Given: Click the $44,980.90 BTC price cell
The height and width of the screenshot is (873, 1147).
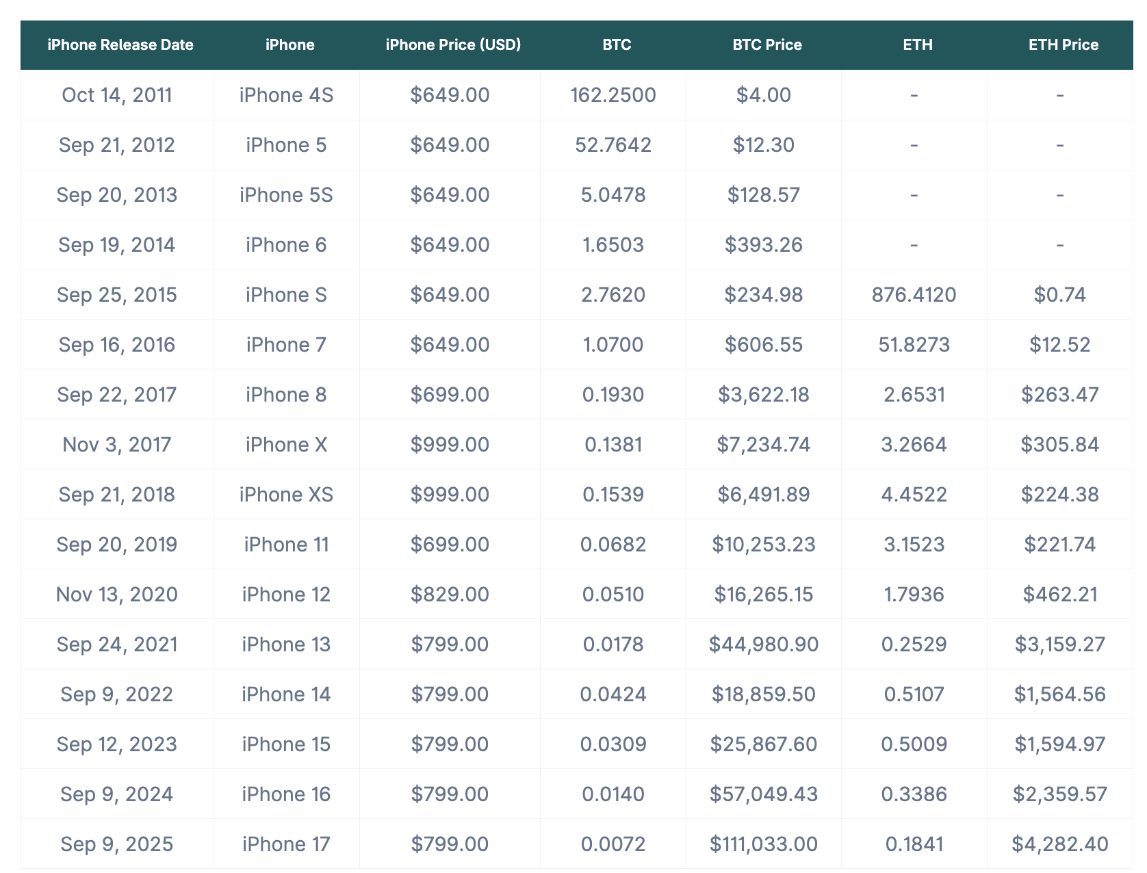Looking at the screenshot, I should (x=764, y=644).
